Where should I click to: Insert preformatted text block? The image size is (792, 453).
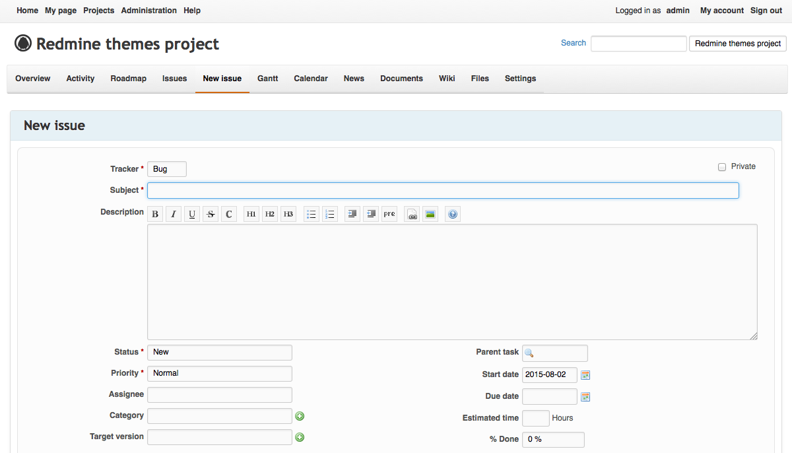pyautogui.click(x=389, y=214)
